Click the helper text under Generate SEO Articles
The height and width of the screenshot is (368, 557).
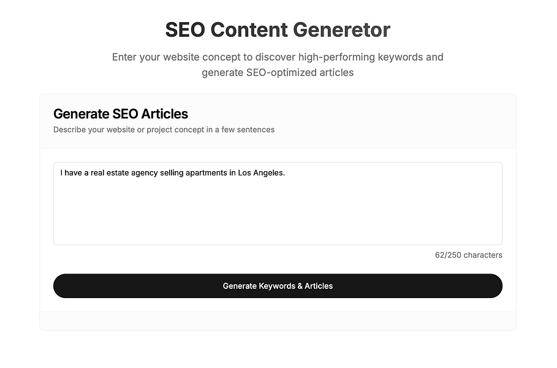click(164, 129)
